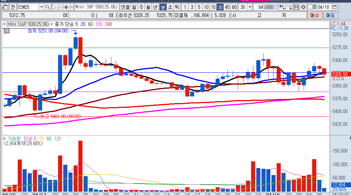
Task: Select the 60 minute interval tab
Action: click(x=234, y=7)
